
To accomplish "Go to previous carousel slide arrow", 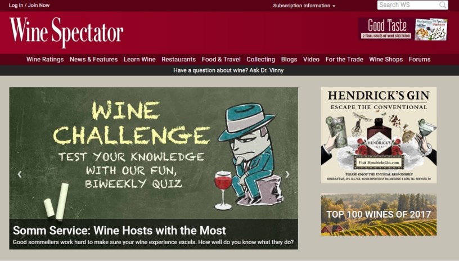I will click(20, 174).
